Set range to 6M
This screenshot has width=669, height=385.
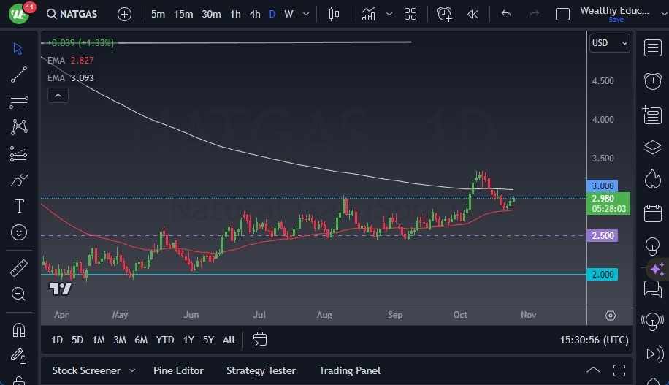(x=141, y=340)
